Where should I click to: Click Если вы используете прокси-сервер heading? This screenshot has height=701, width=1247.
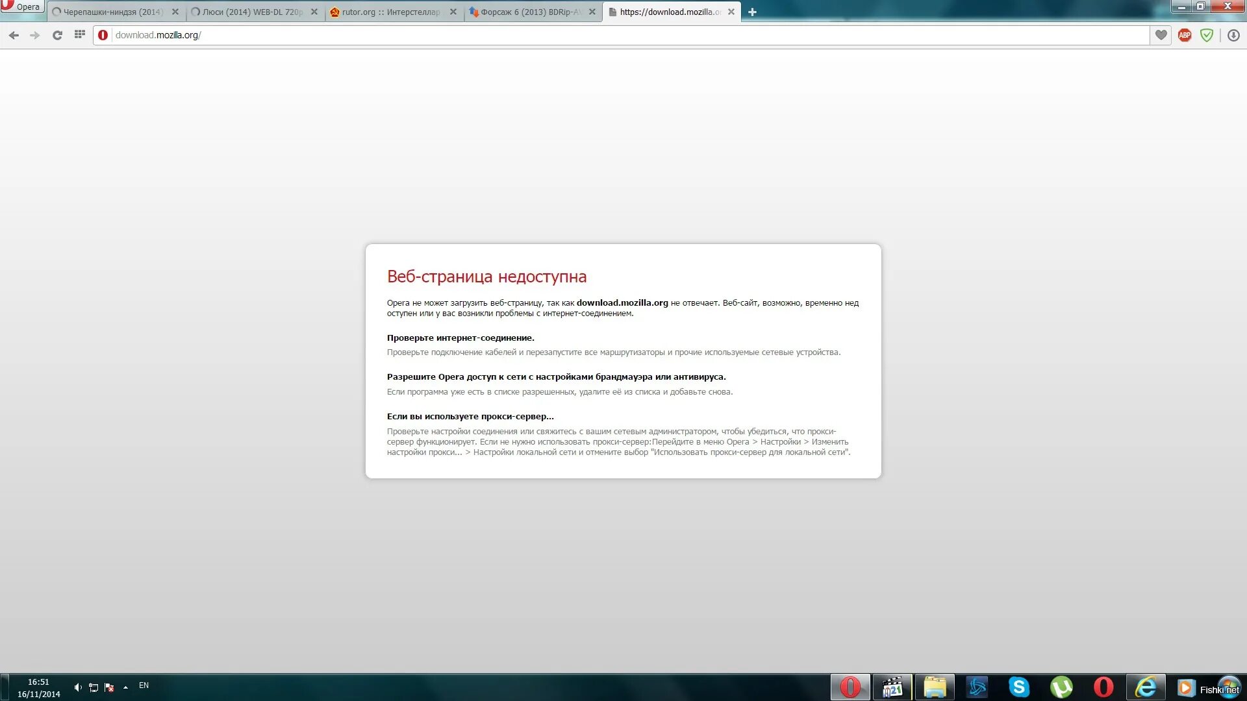[x=470, y=416]
